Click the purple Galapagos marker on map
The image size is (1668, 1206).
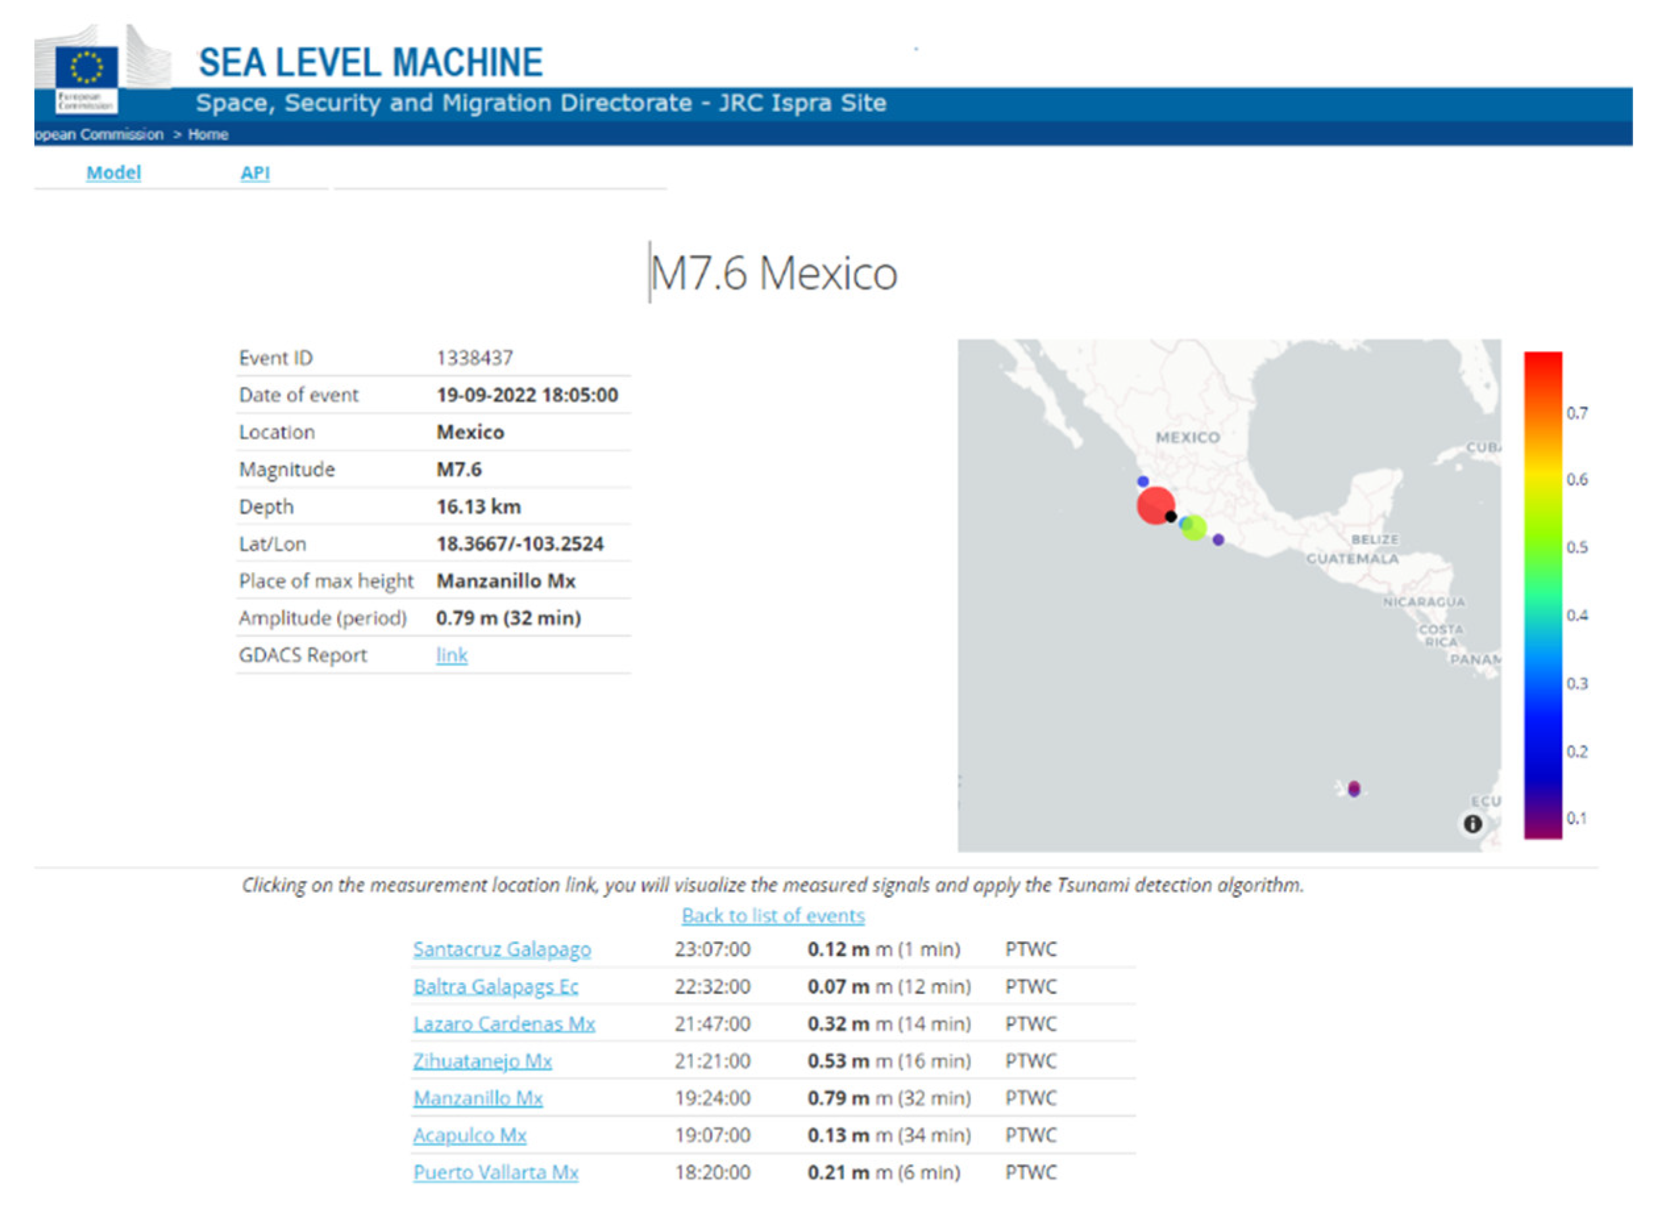(x=1354, y=789)
